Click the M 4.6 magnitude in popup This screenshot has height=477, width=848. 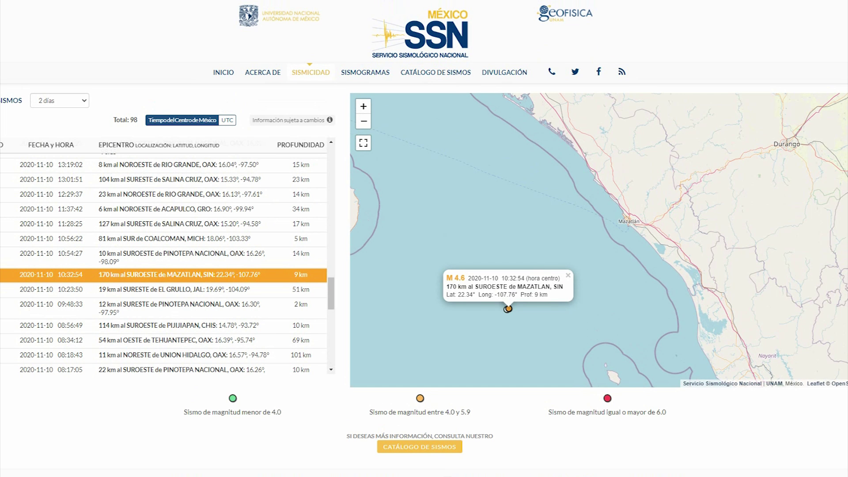point(455,278)
